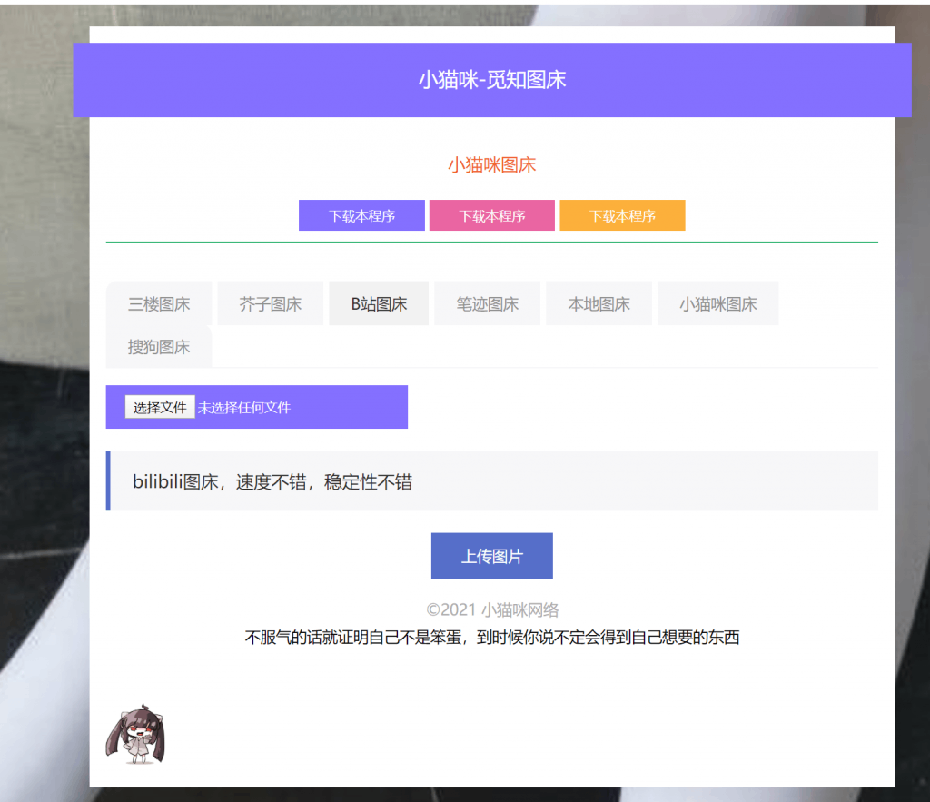Image resolution: width=930 pixels, height=802 pixels.
Task: Open the 笔迹图床 tab
Action: 487,302
